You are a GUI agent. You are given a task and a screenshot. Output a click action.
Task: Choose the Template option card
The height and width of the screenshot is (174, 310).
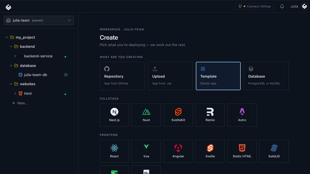(x=218, y=76)
